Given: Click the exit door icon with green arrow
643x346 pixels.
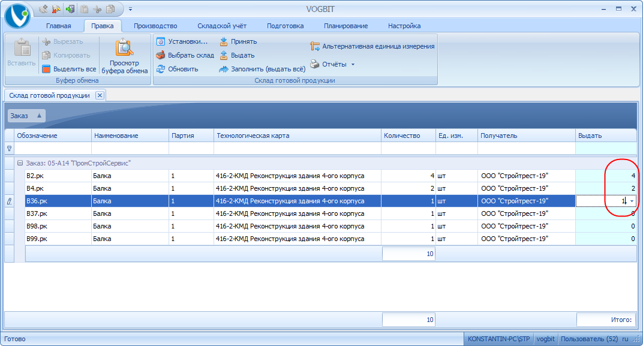Looking at the screenshot, I should pos(70,9).
